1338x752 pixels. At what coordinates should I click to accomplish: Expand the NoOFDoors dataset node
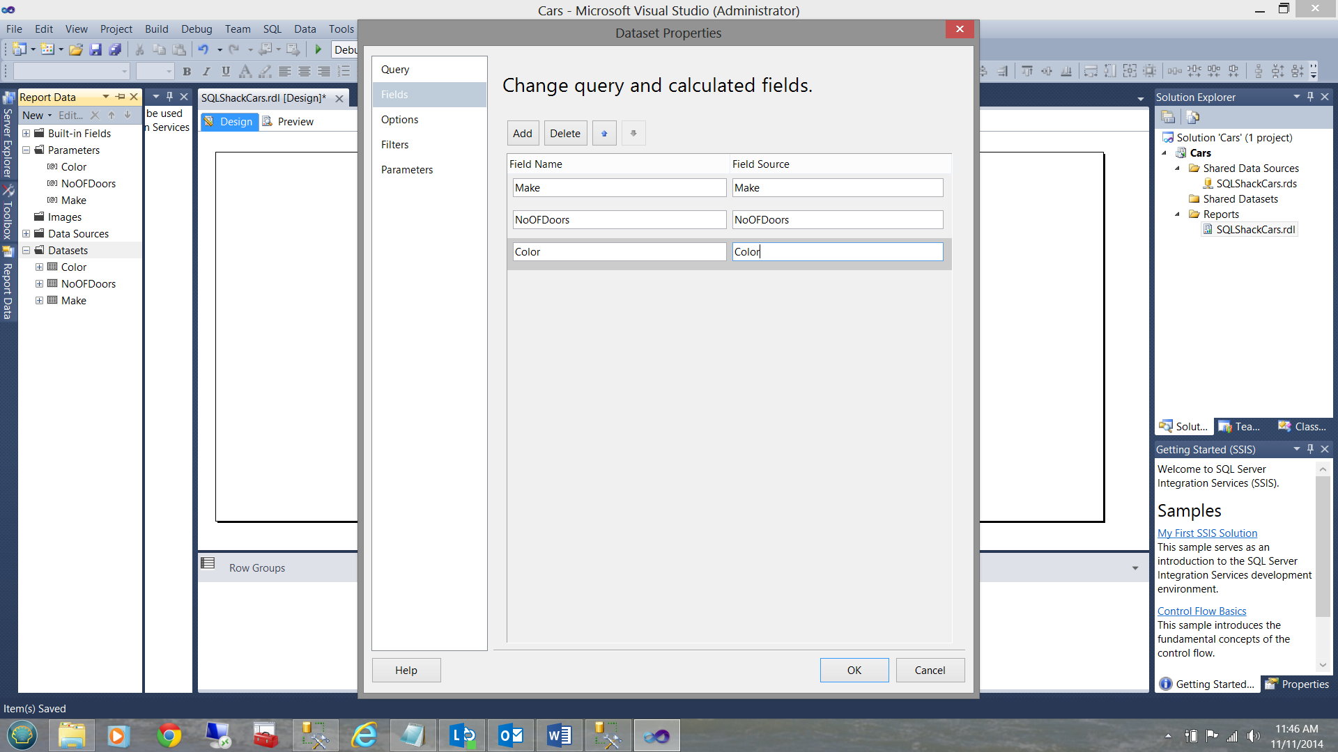[x=40, y=284]
